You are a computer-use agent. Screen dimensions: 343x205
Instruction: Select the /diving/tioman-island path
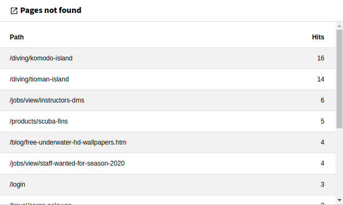coord(39,79)
